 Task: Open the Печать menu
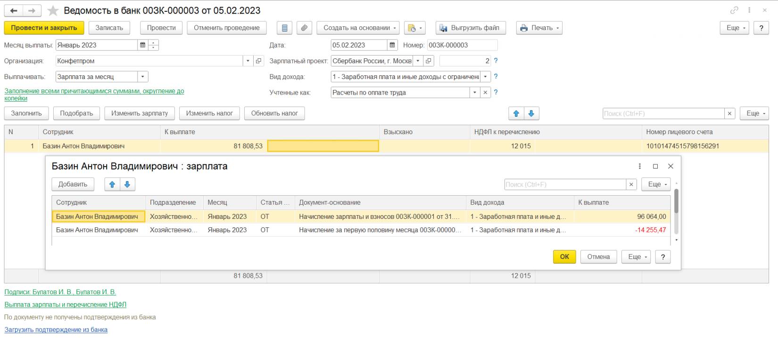pos(539,28)
